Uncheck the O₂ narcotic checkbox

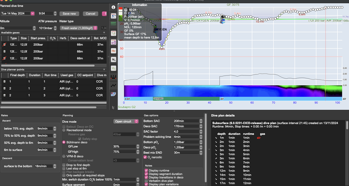point(146,157)
